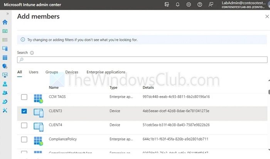Open the LabAdmin account menu
This screenshot has height=159, width=270.
tap(245, 5)
